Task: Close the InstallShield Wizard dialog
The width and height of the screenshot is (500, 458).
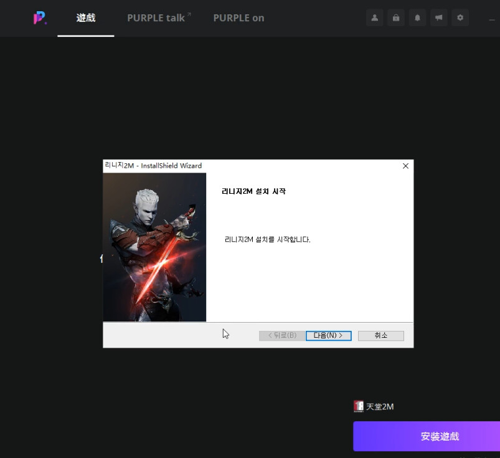Action: [405, 166]
